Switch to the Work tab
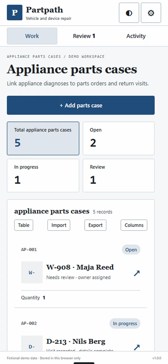The width and height of the screenshot is (168, 364). click(32, 36)
